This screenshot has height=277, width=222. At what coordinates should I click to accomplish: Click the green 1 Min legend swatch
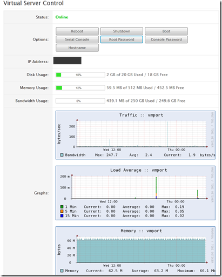(62, 207)
